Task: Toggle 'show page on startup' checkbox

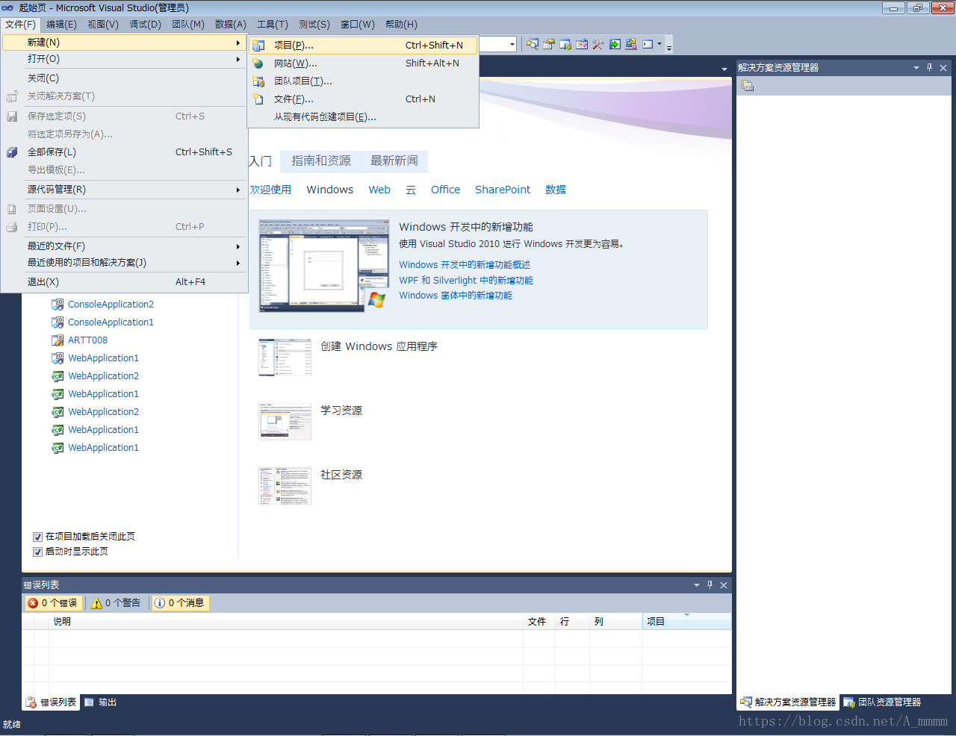Action: pyautogui.click(x=37, y=552)
